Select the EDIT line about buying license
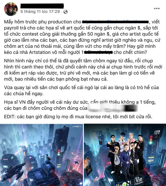166x186 pixels. pyautogui.click(x=78, y=117)
